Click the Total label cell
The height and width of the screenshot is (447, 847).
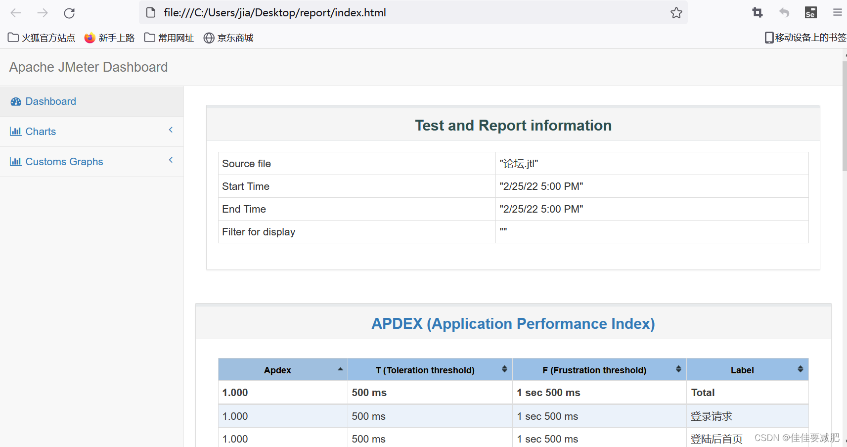point(747,393)
